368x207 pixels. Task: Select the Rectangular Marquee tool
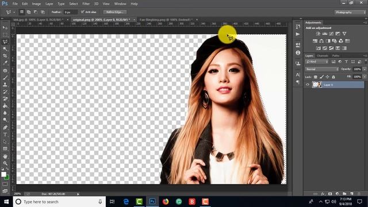point(5,34)
